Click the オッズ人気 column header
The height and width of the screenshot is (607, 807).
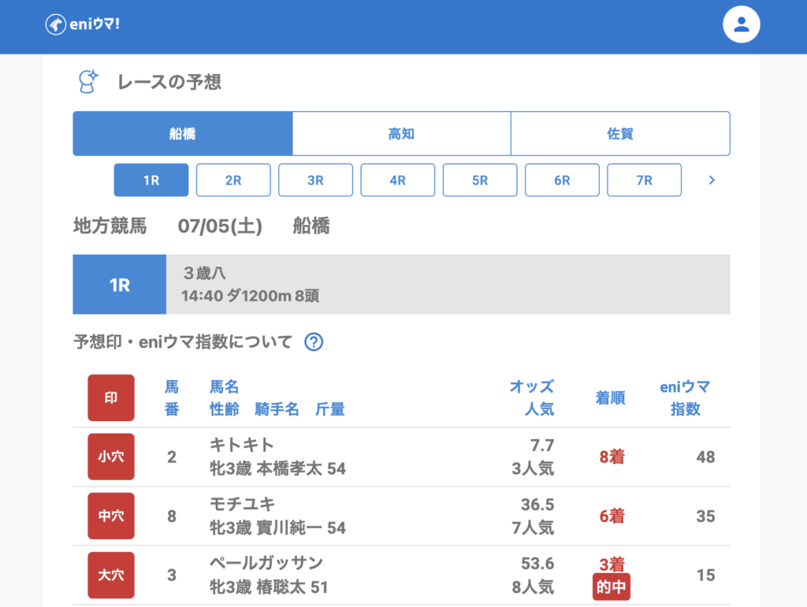click(x=531, y=398)
